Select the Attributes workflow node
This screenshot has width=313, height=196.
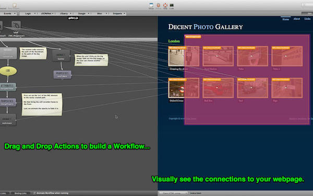(8, 87)
